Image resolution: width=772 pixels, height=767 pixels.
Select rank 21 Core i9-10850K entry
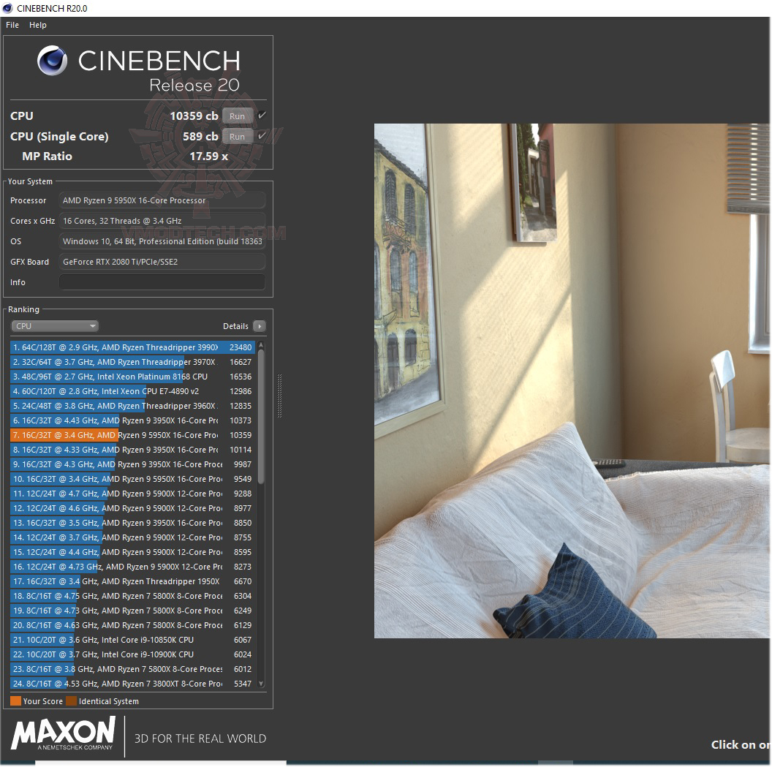(x=132, y=640)
